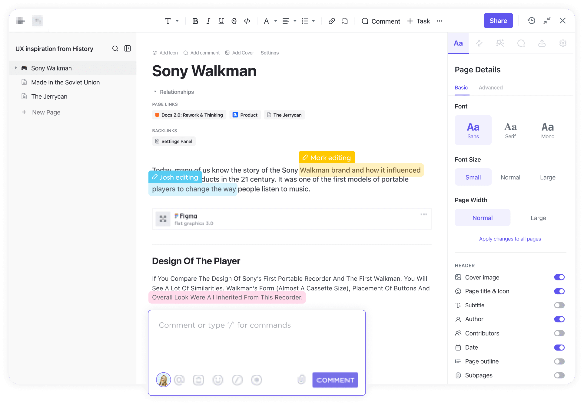
Task: Click the Bold formatting icon
Action: click(196, 21)
